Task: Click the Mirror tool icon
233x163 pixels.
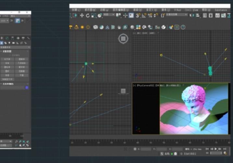Action: 192,16
